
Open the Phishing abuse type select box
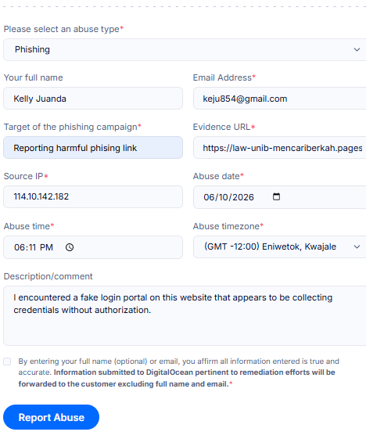click(185, 49)
